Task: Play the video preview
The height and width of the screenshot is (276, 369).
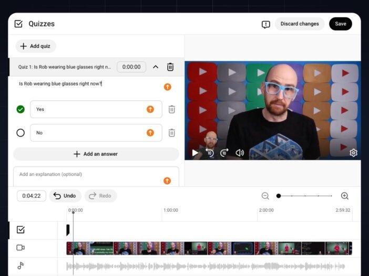Action: (196, 153)
